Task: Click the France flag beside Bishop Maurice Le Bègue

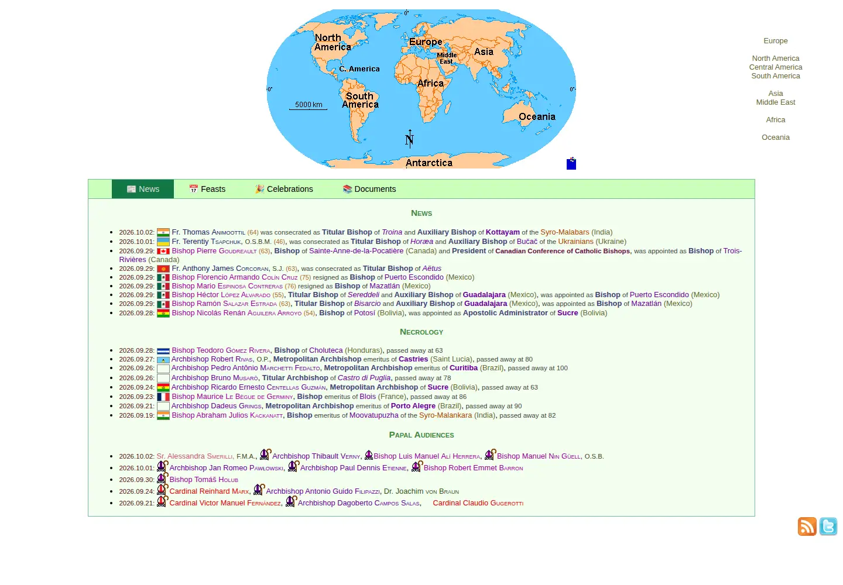Action: 163,397
